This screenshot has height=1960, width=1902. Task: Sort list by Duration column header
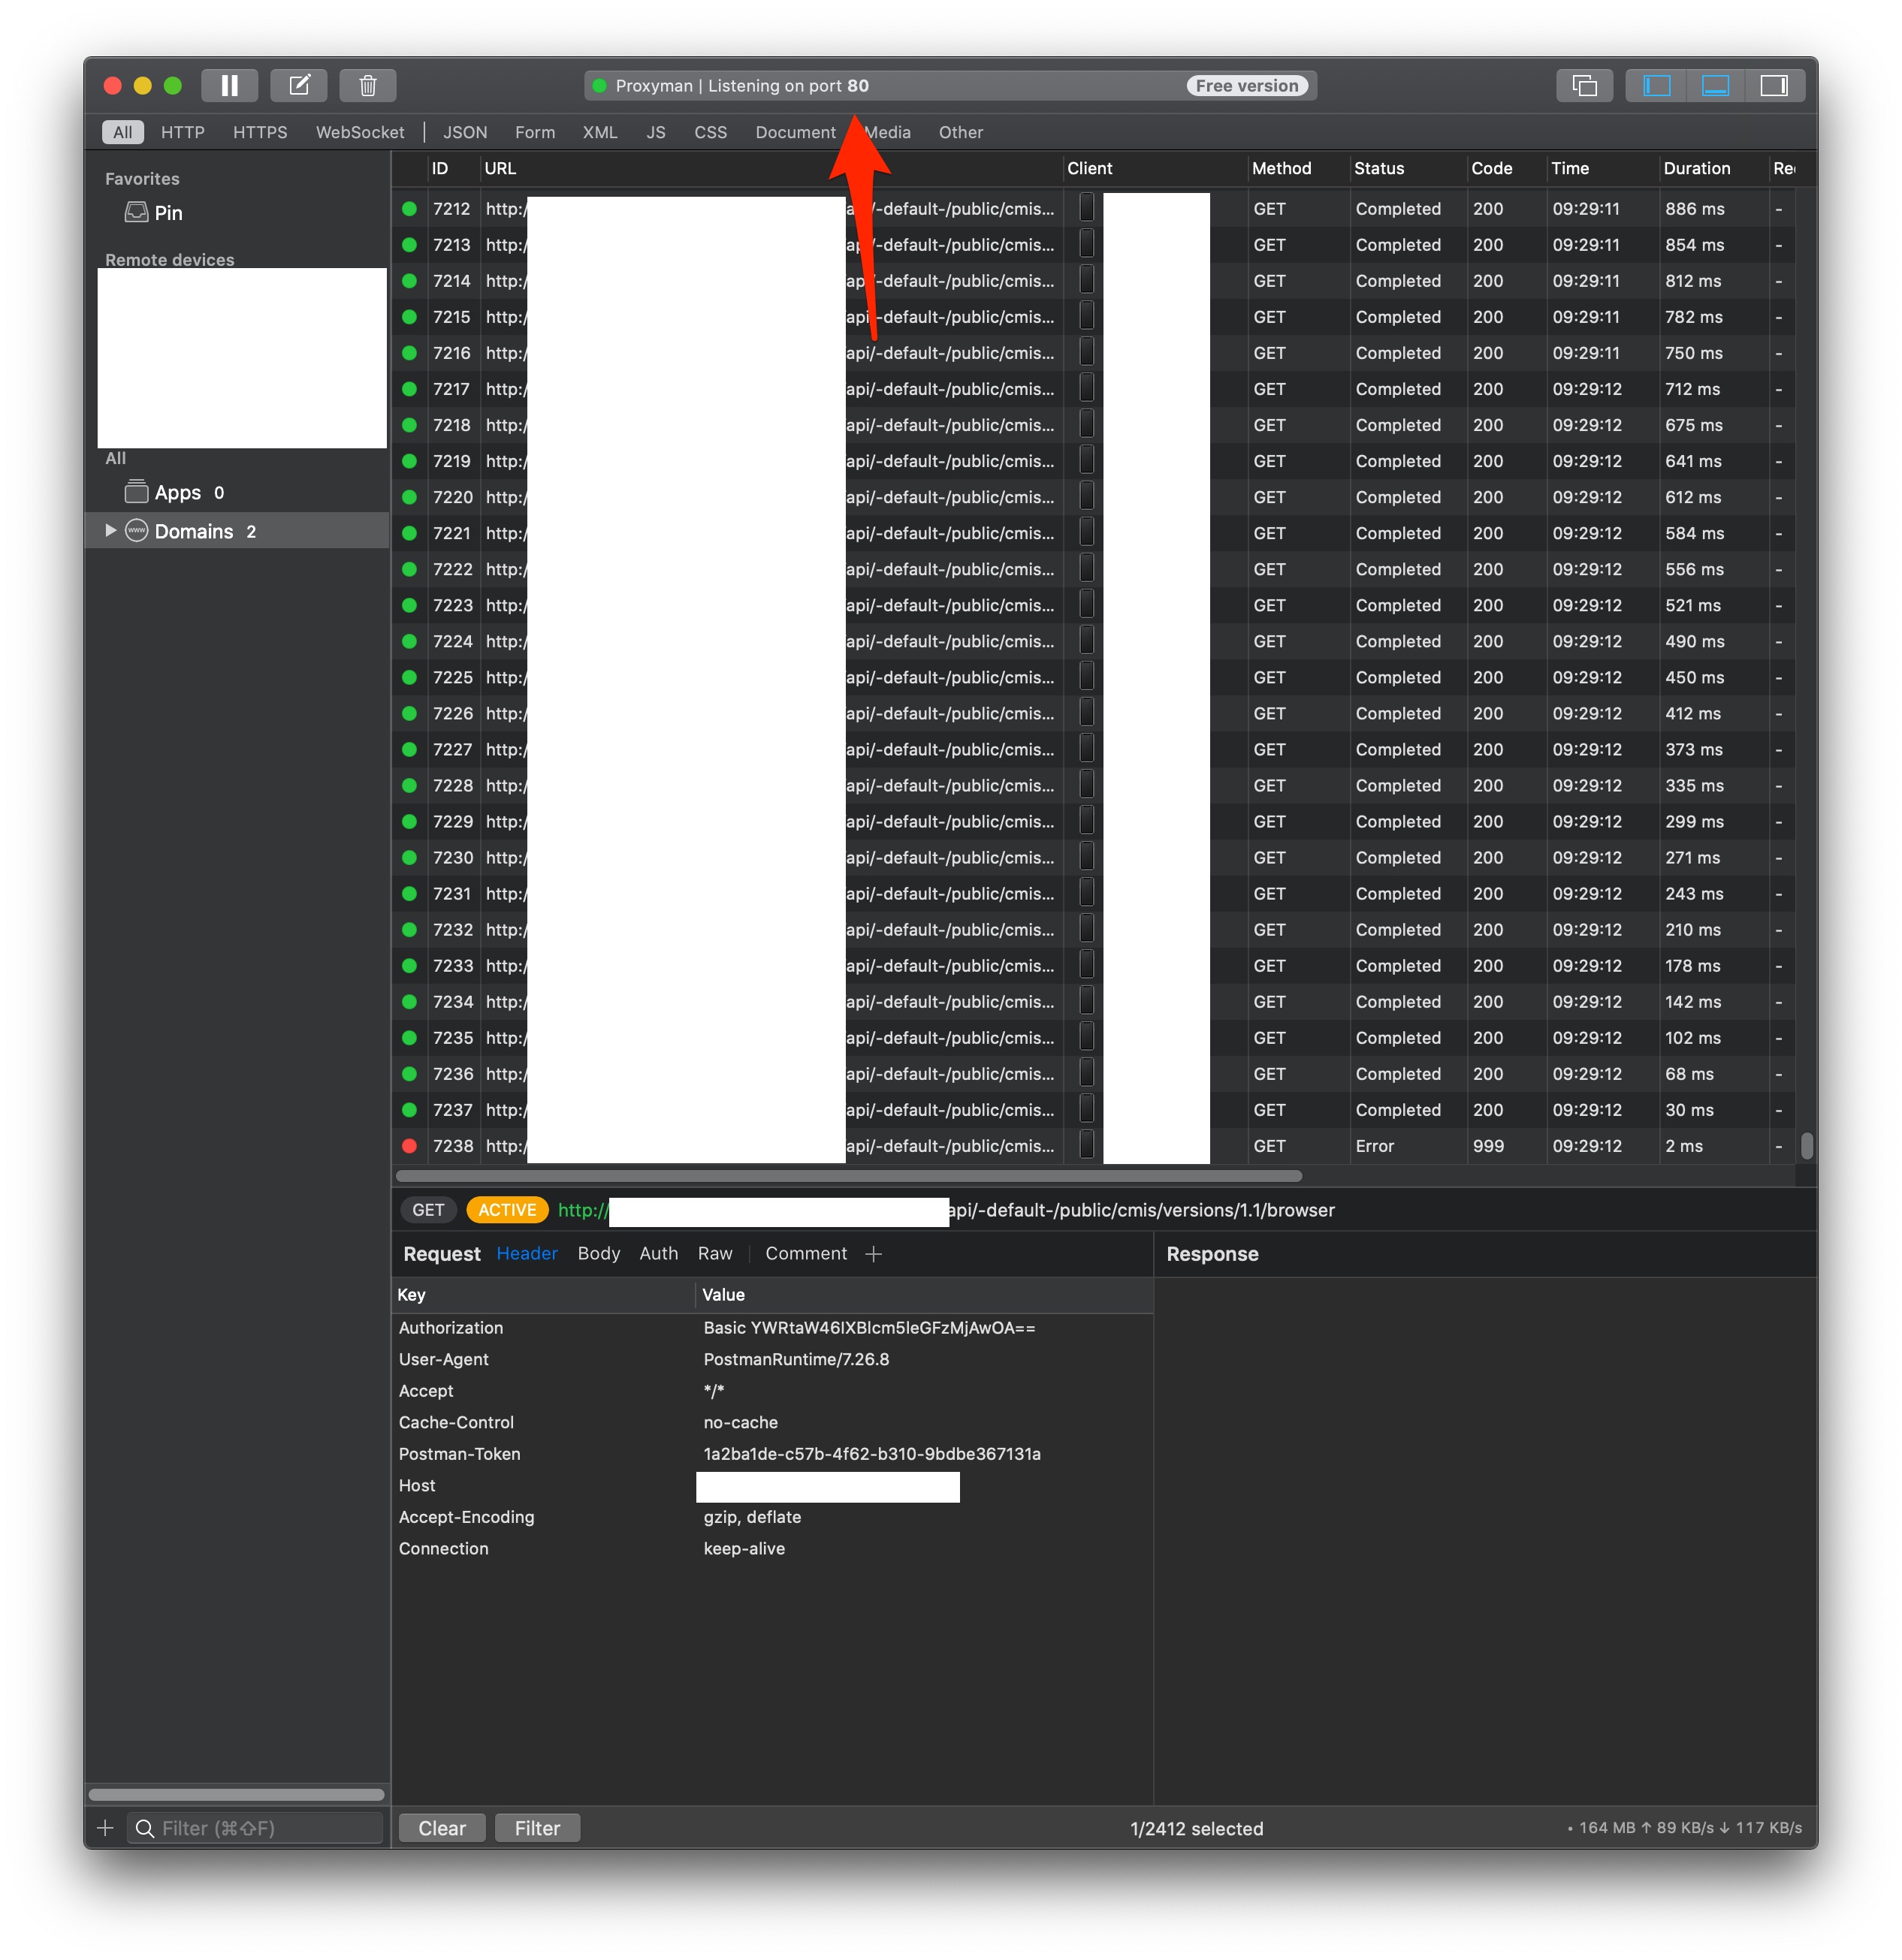[x=1696, y=168]
